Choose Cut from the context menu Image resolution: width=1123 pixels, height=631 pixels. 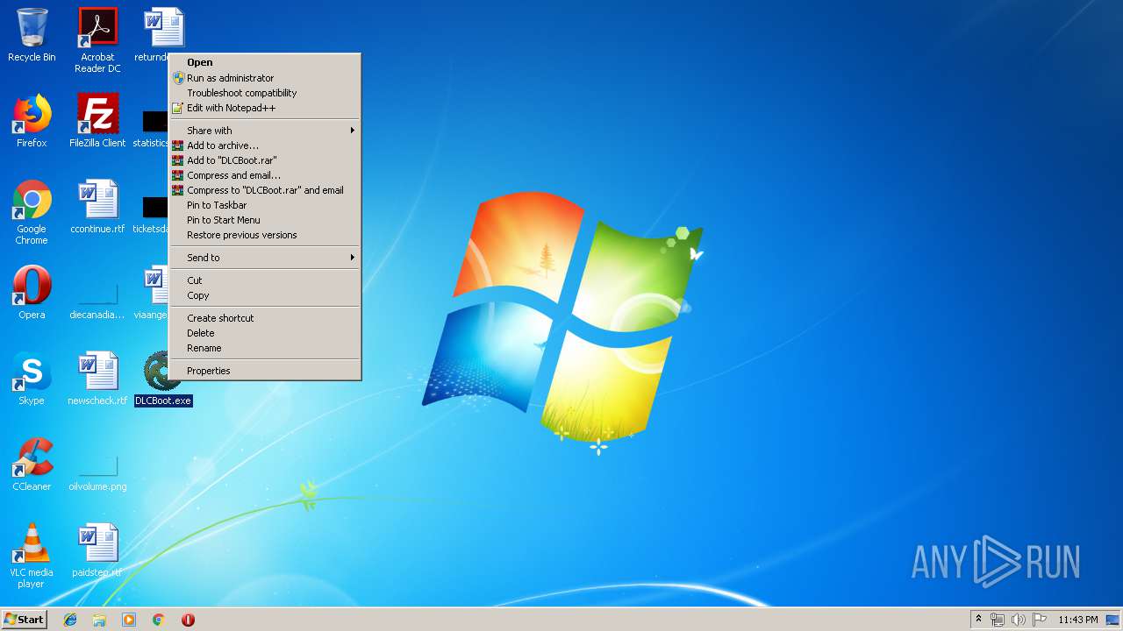(x=265, y=280)
